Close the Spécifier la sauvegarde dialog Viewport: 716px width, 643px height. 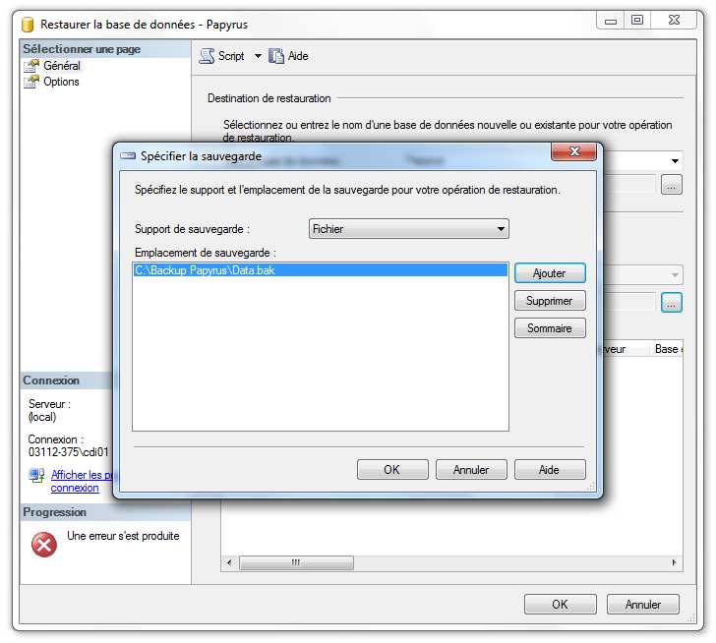[572, 154]
